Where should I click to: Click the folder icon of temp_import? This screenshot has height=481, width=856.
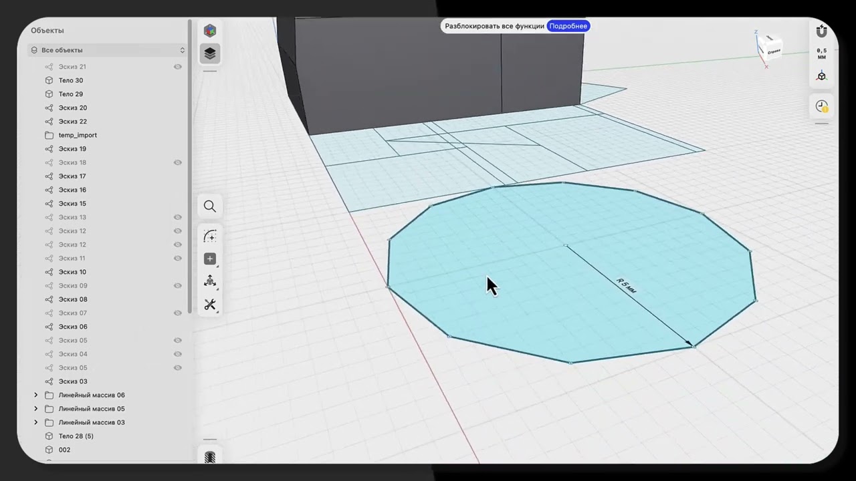[49, 135]
